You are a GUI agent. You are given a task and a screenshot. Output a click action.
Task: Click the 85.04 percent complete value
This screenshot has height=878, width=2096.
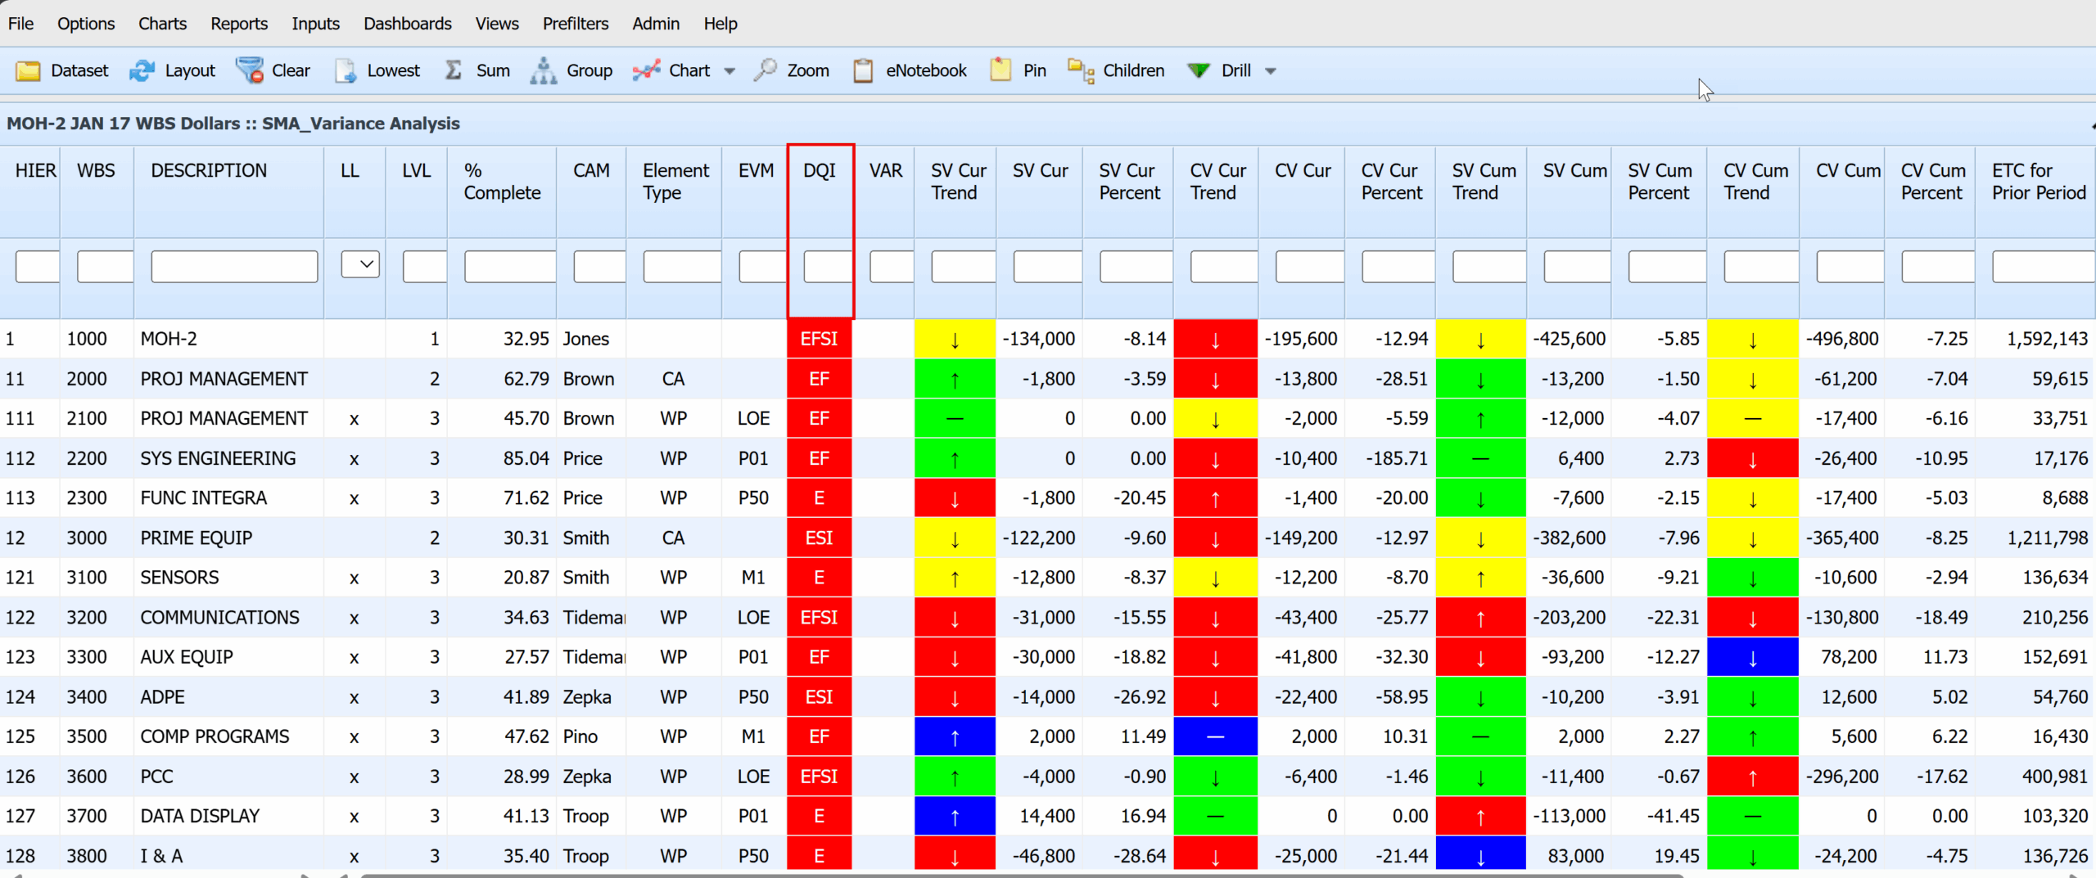click(526, 458)
